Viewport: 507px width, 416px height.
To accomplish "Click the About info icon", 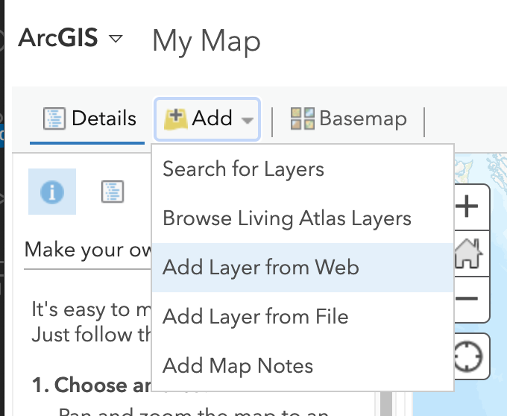I will tap(52, 192).
